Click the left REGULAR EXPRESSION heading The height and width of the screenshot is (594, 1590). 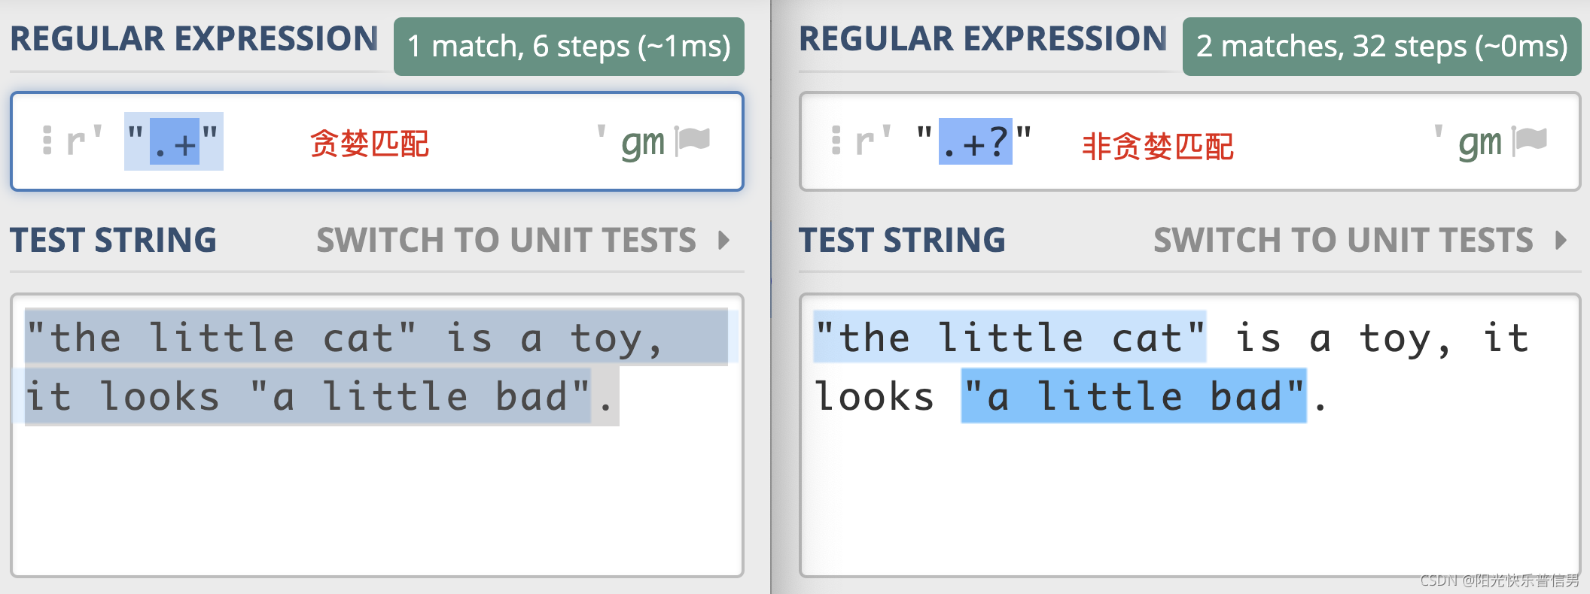point(194,38)
